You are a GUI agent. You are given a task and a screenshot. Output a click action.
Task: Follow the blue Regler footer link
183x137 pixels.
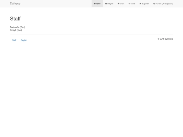point(24,40)
